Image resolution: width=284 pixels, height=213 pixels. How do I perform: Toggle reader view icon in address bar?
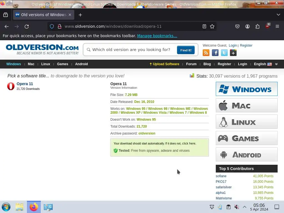204,26
